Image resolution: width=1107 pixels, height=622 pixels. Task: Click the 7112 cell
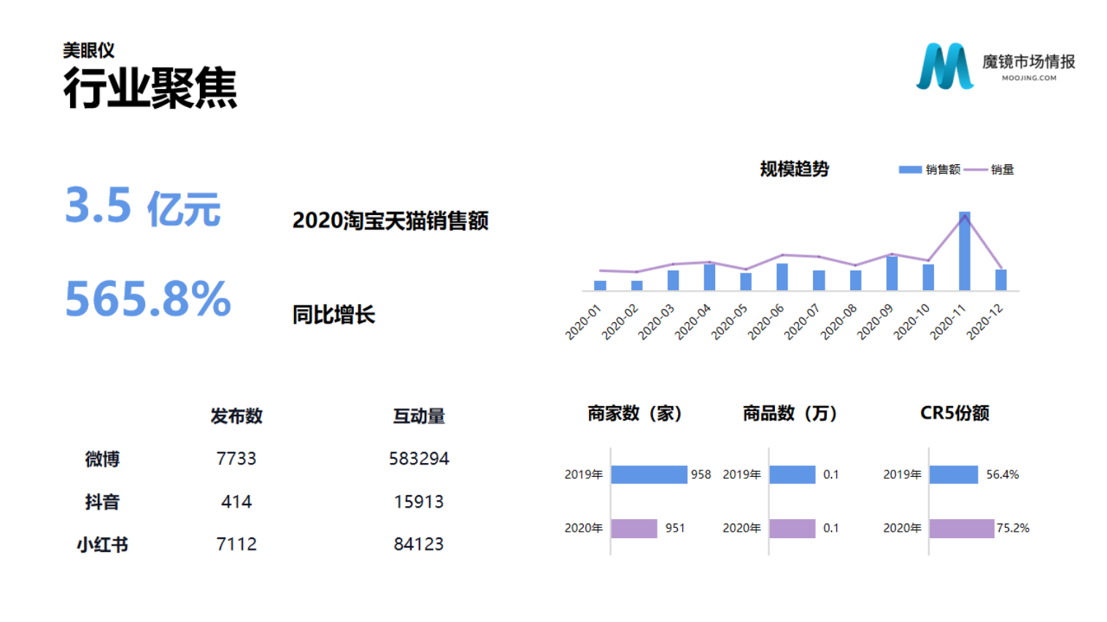coord(236,544)
